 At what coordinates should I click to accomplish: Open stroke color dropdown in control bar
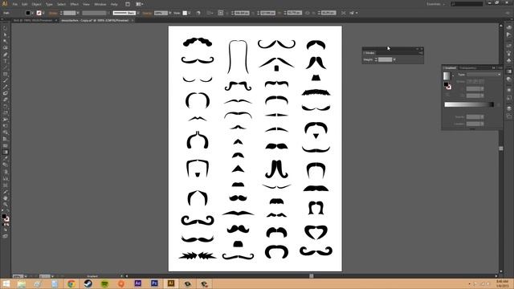tap(43, 13)
